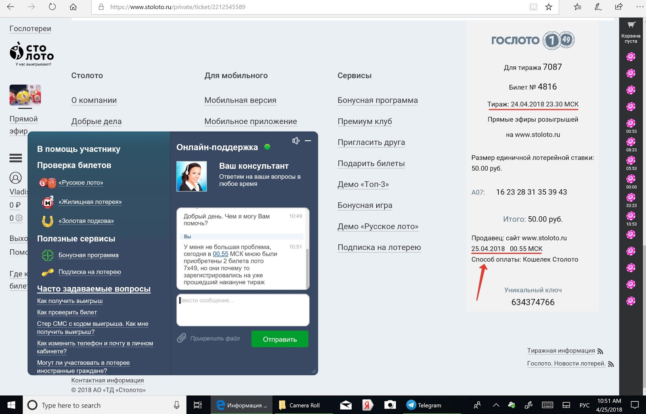Viewport: 646px width, 414px height.
Task: Click the web notes pen icon
Action: click(598, 7)
